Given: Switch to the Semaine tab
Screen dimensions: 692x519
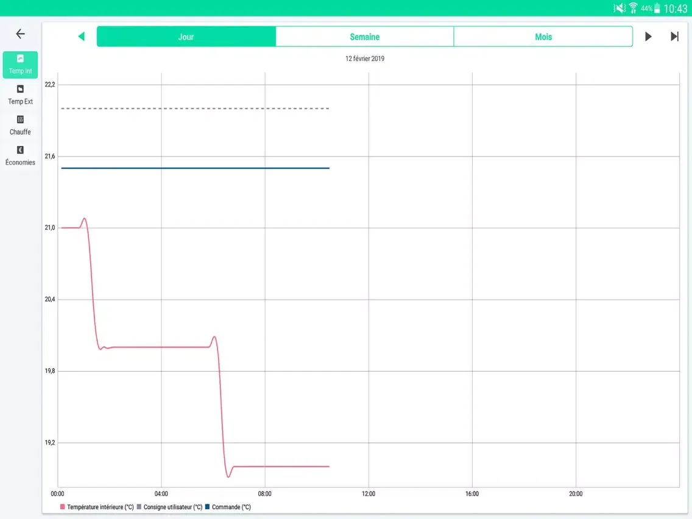Looking at the screenshot, I should tap(364, 37).
